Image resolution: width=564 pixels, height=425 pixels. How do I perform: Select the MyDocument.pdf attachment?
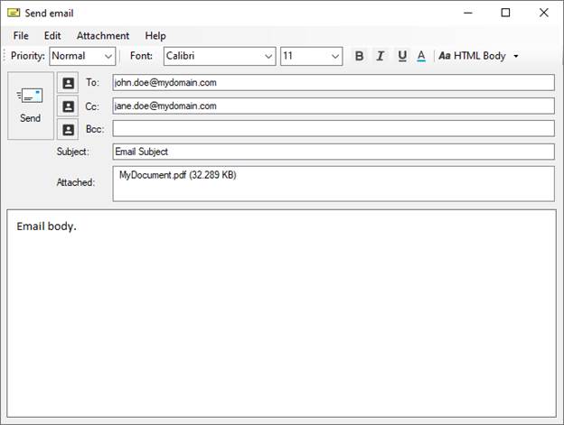click(x=177, y=175)
